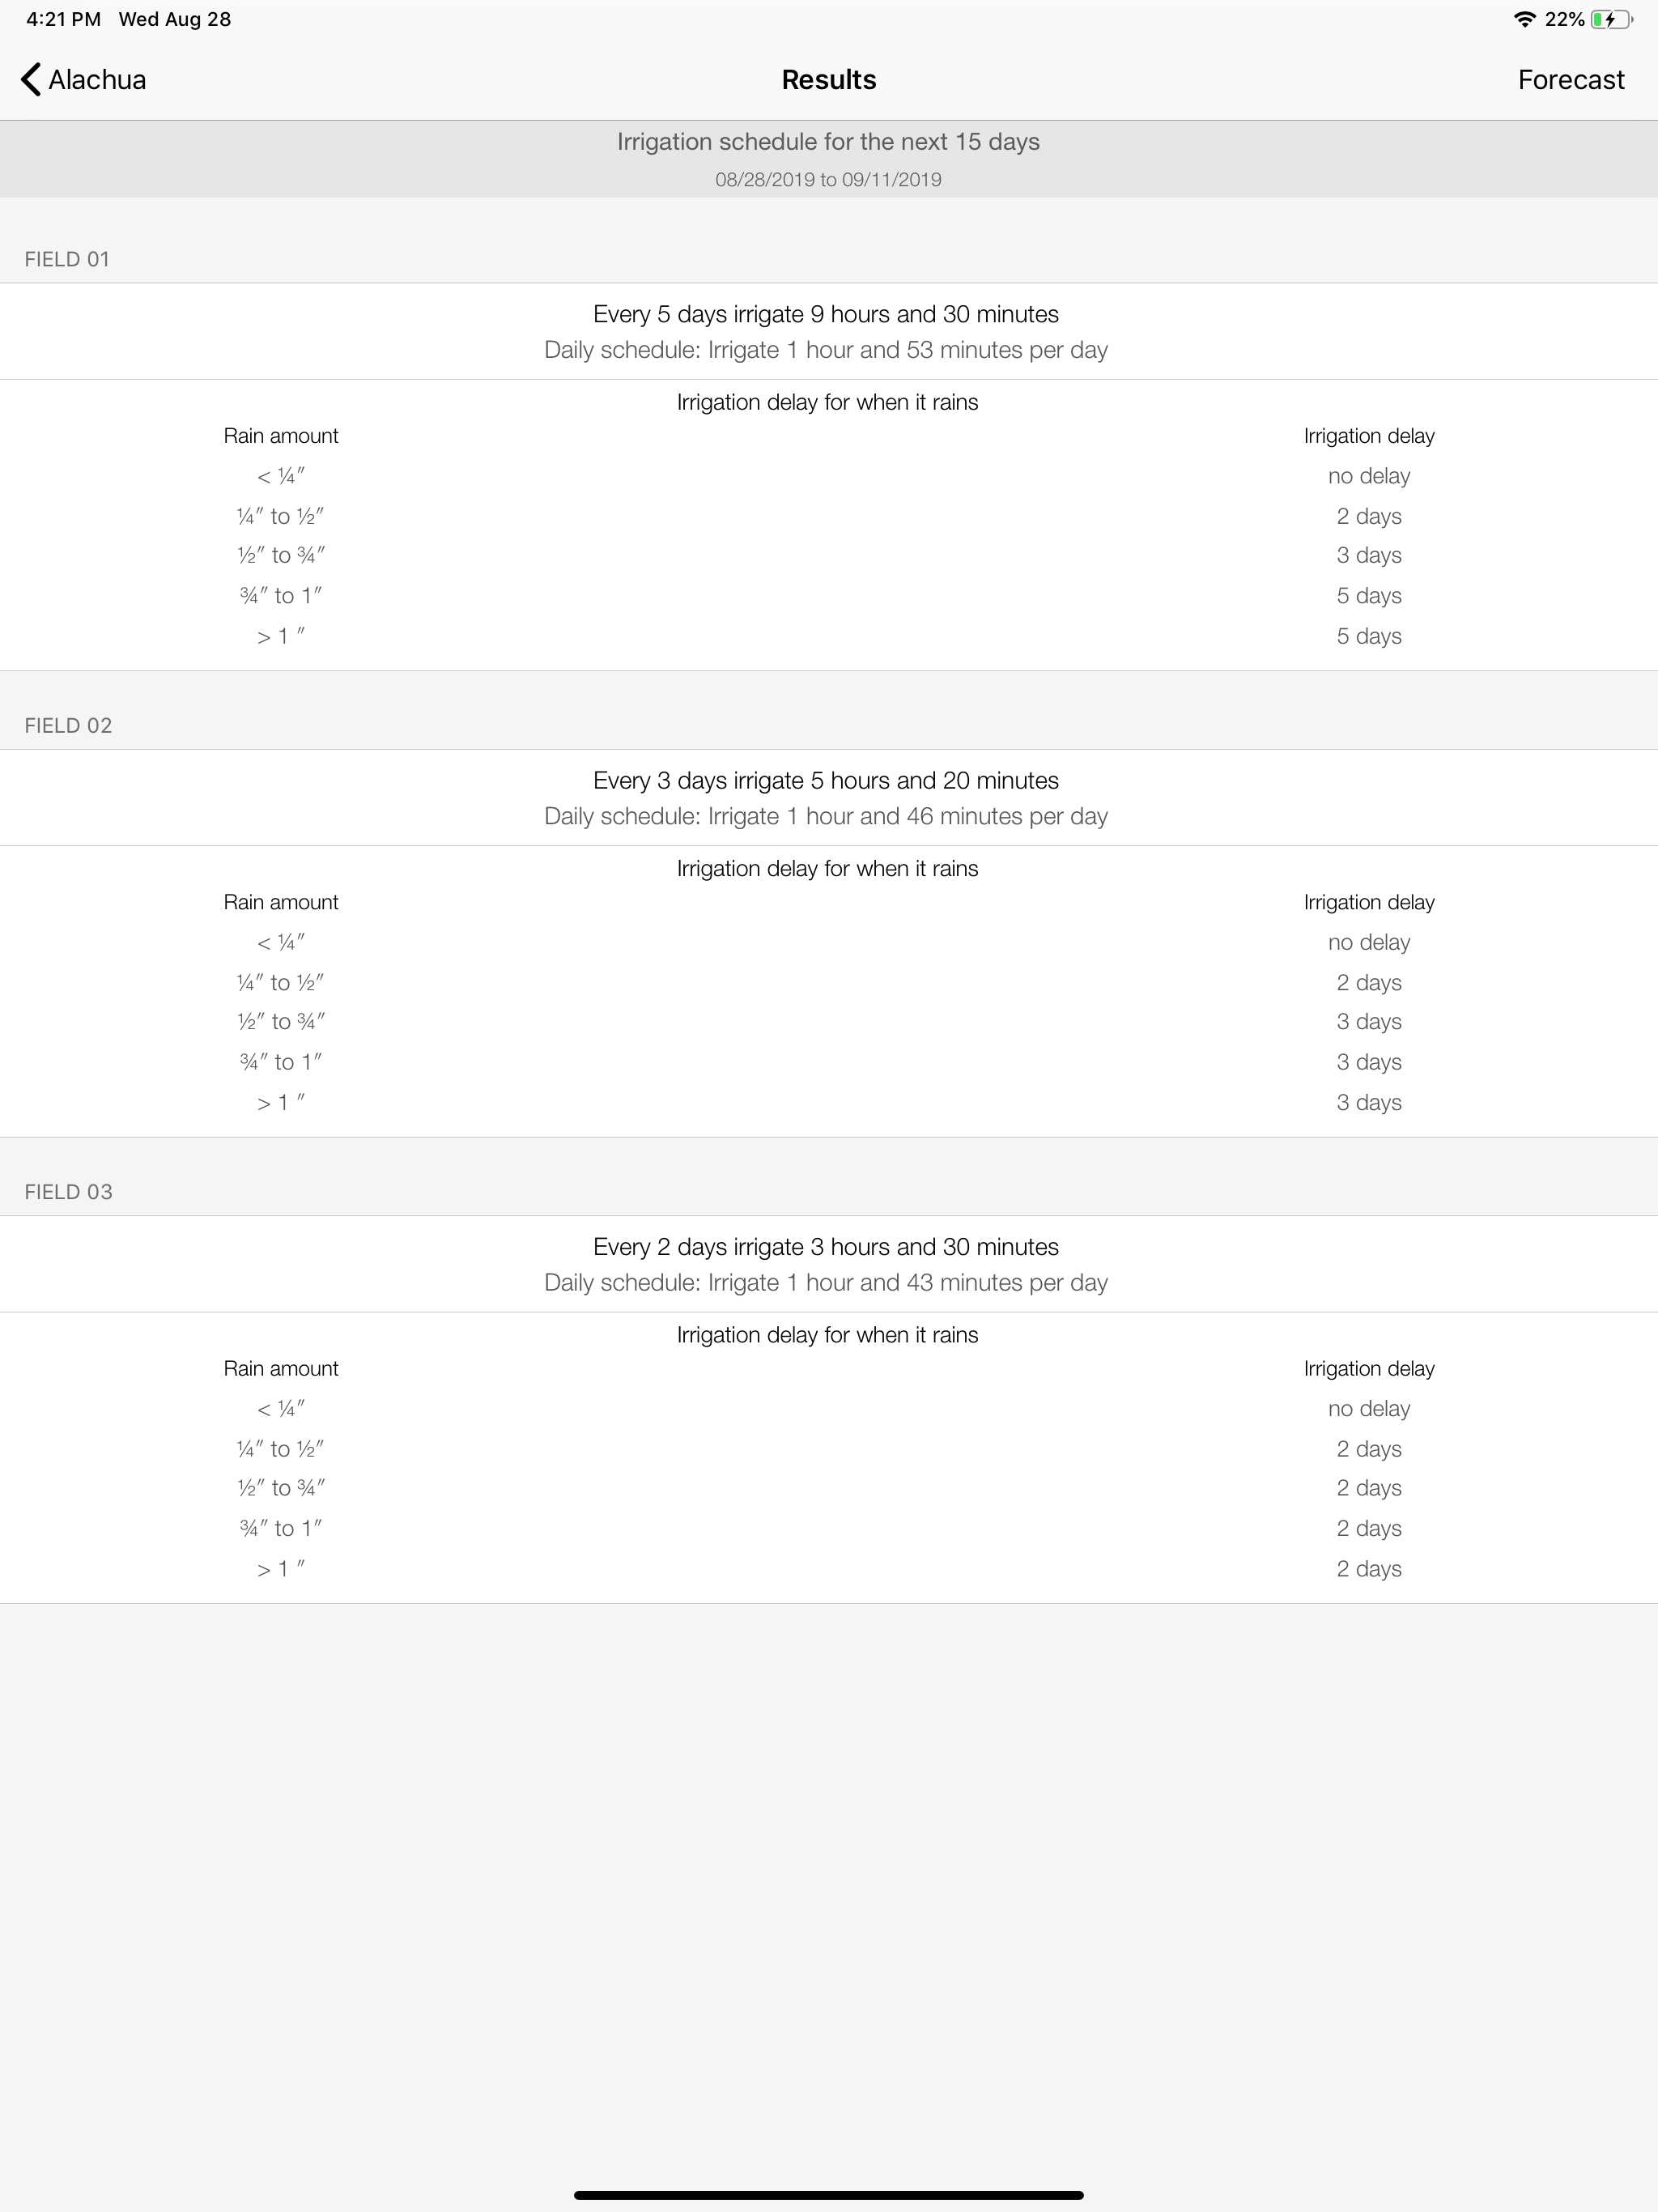Tap Field 01 daily schedule 53 minutes text
The height and width of the screenshot is (2212, 1658).
point(826,350)
